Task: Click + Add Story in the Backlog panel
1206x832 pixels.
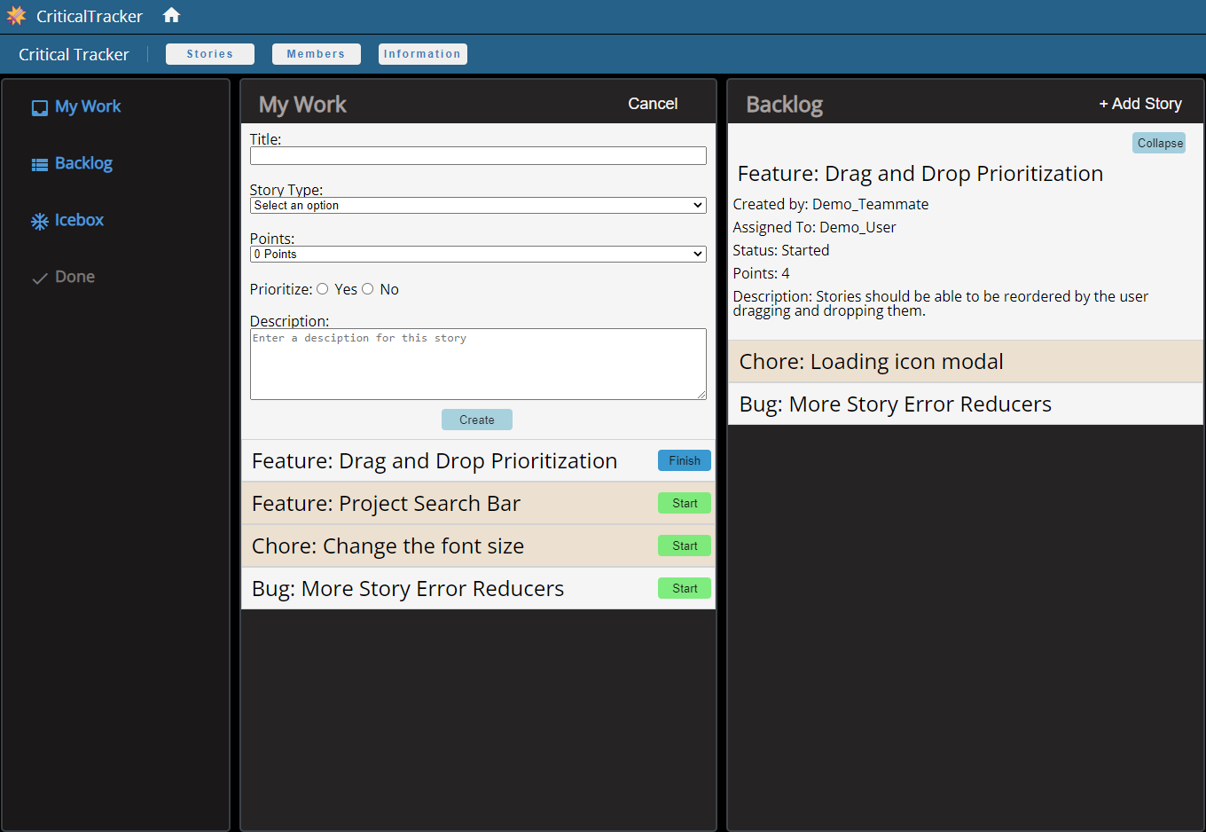Action: point(1139,103)
